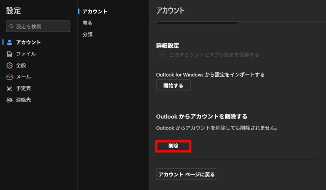Click the 詳細設定 heading
Viewport: 326px width, 190px height.
(167, 45)
